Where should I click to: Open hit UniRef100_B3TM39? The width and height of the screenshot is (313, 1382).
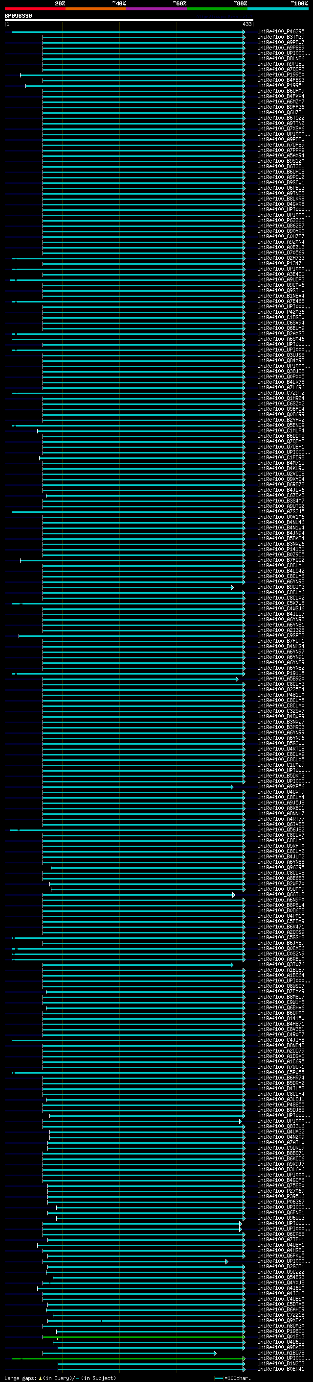pyautogui.click(x=281, y=37)
